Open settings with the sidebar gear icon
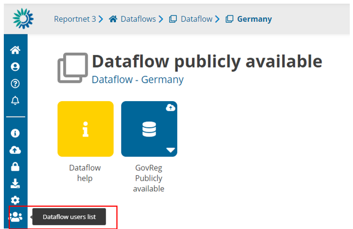The width and height of the screenshot is (353, 229). coord(15,200)
